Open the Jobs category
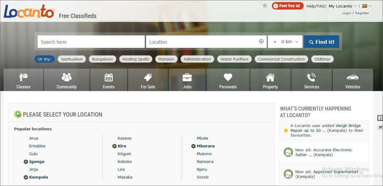383x186 pixels. (187, 80)
